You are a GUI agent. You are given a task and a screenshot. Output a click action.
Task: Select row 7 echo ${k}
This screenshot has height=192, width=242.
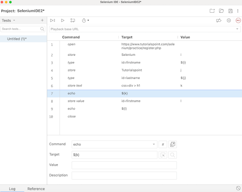coord(145,94)
